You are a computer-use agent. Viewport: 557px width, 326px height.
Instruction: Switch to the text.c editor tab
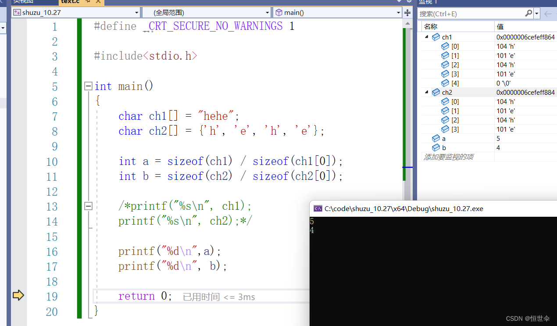[70, 2]
